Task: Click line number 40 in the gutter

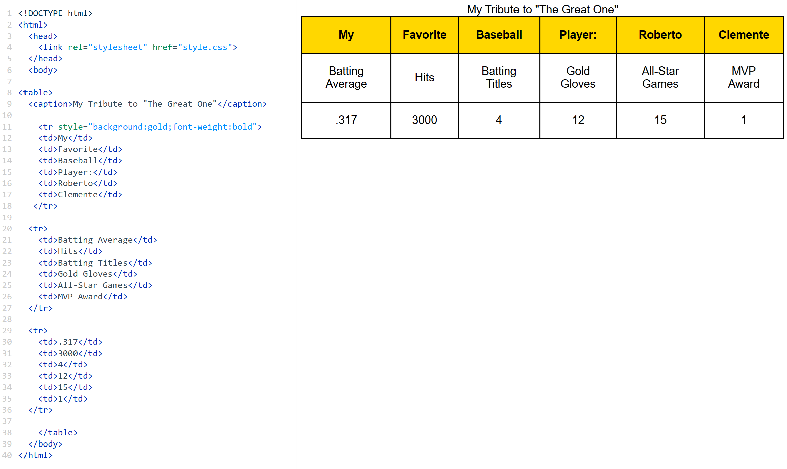Action: [x=7, y=455]
